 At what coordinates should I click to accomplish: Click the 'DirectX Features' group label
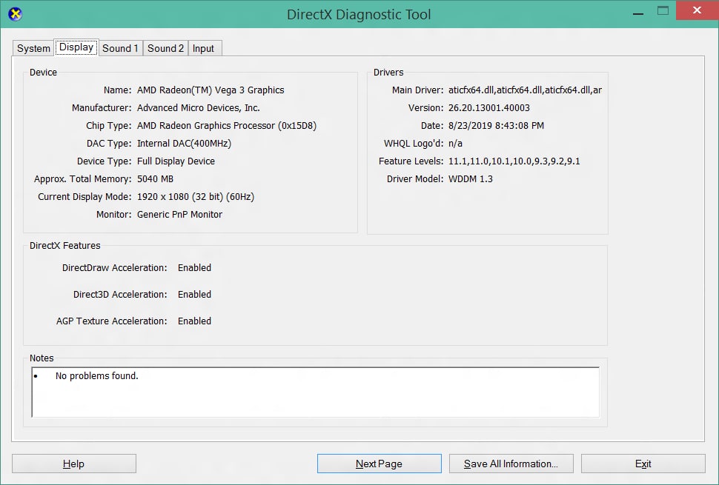click(x=64, y=246)
